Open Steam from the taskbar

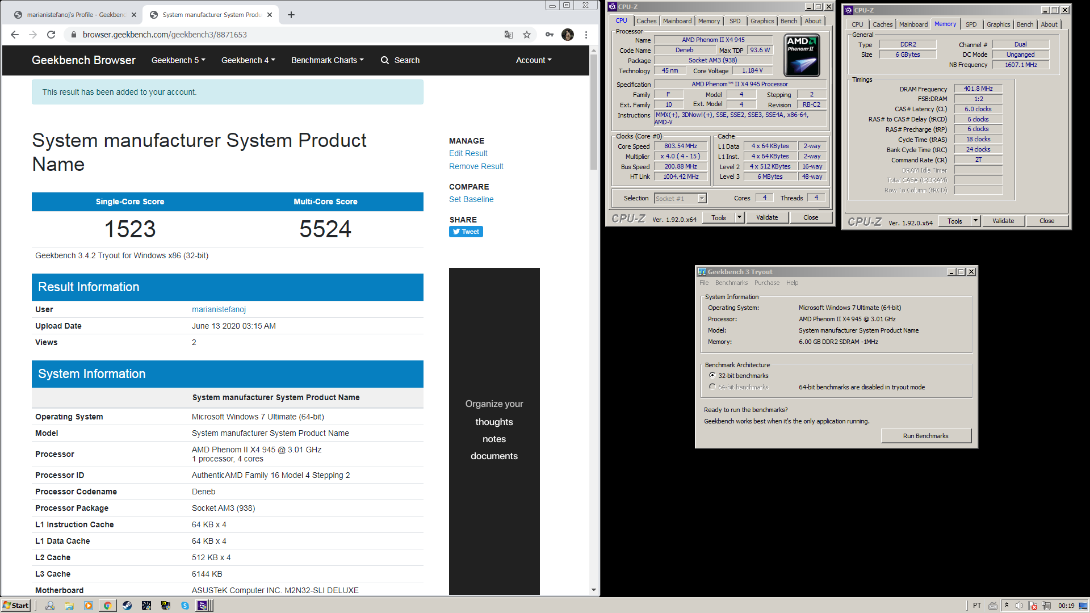point(127,606)
